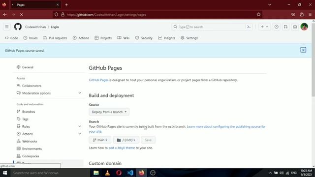This screenshot has height=177, width=315.
Task: Open the create new plus dropdown
Action: click(264, 27)
